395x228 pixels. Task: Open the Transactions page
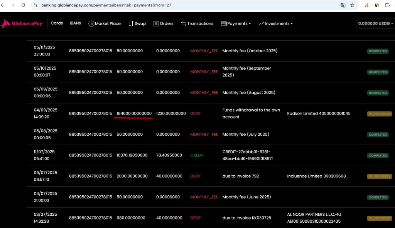(x=200, y=23)
